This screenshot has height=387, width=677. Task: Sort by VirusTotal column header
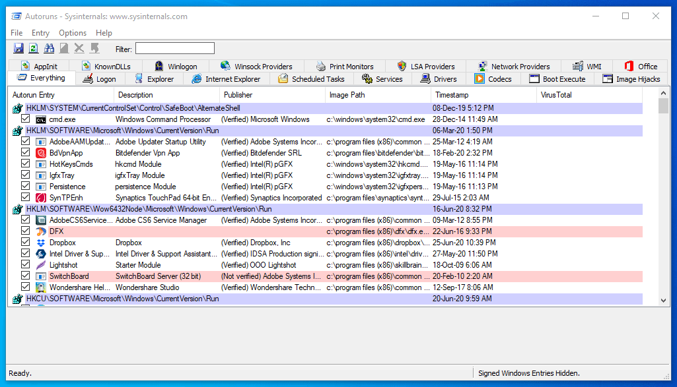[589, 95]
